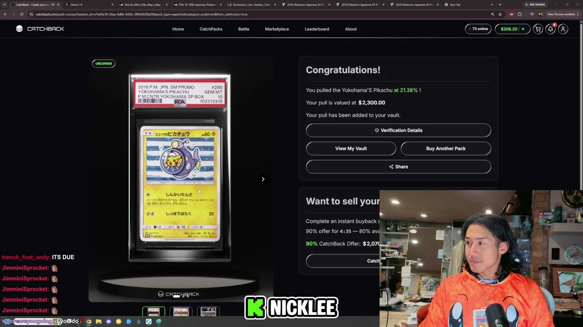
Task: Go back with the browser back arrow
Action: pos(5,14)
